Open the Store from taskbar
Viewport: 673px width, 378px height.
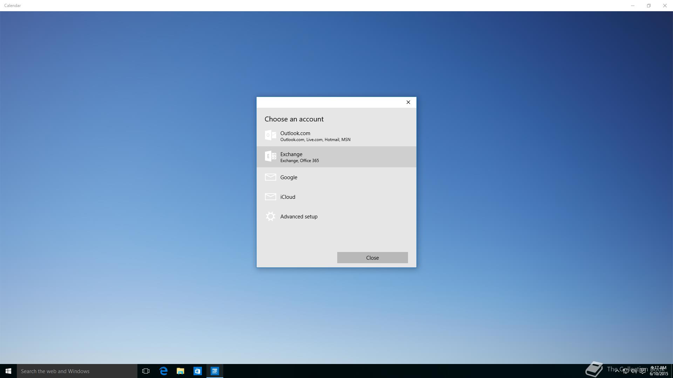[x=198, y=371]
